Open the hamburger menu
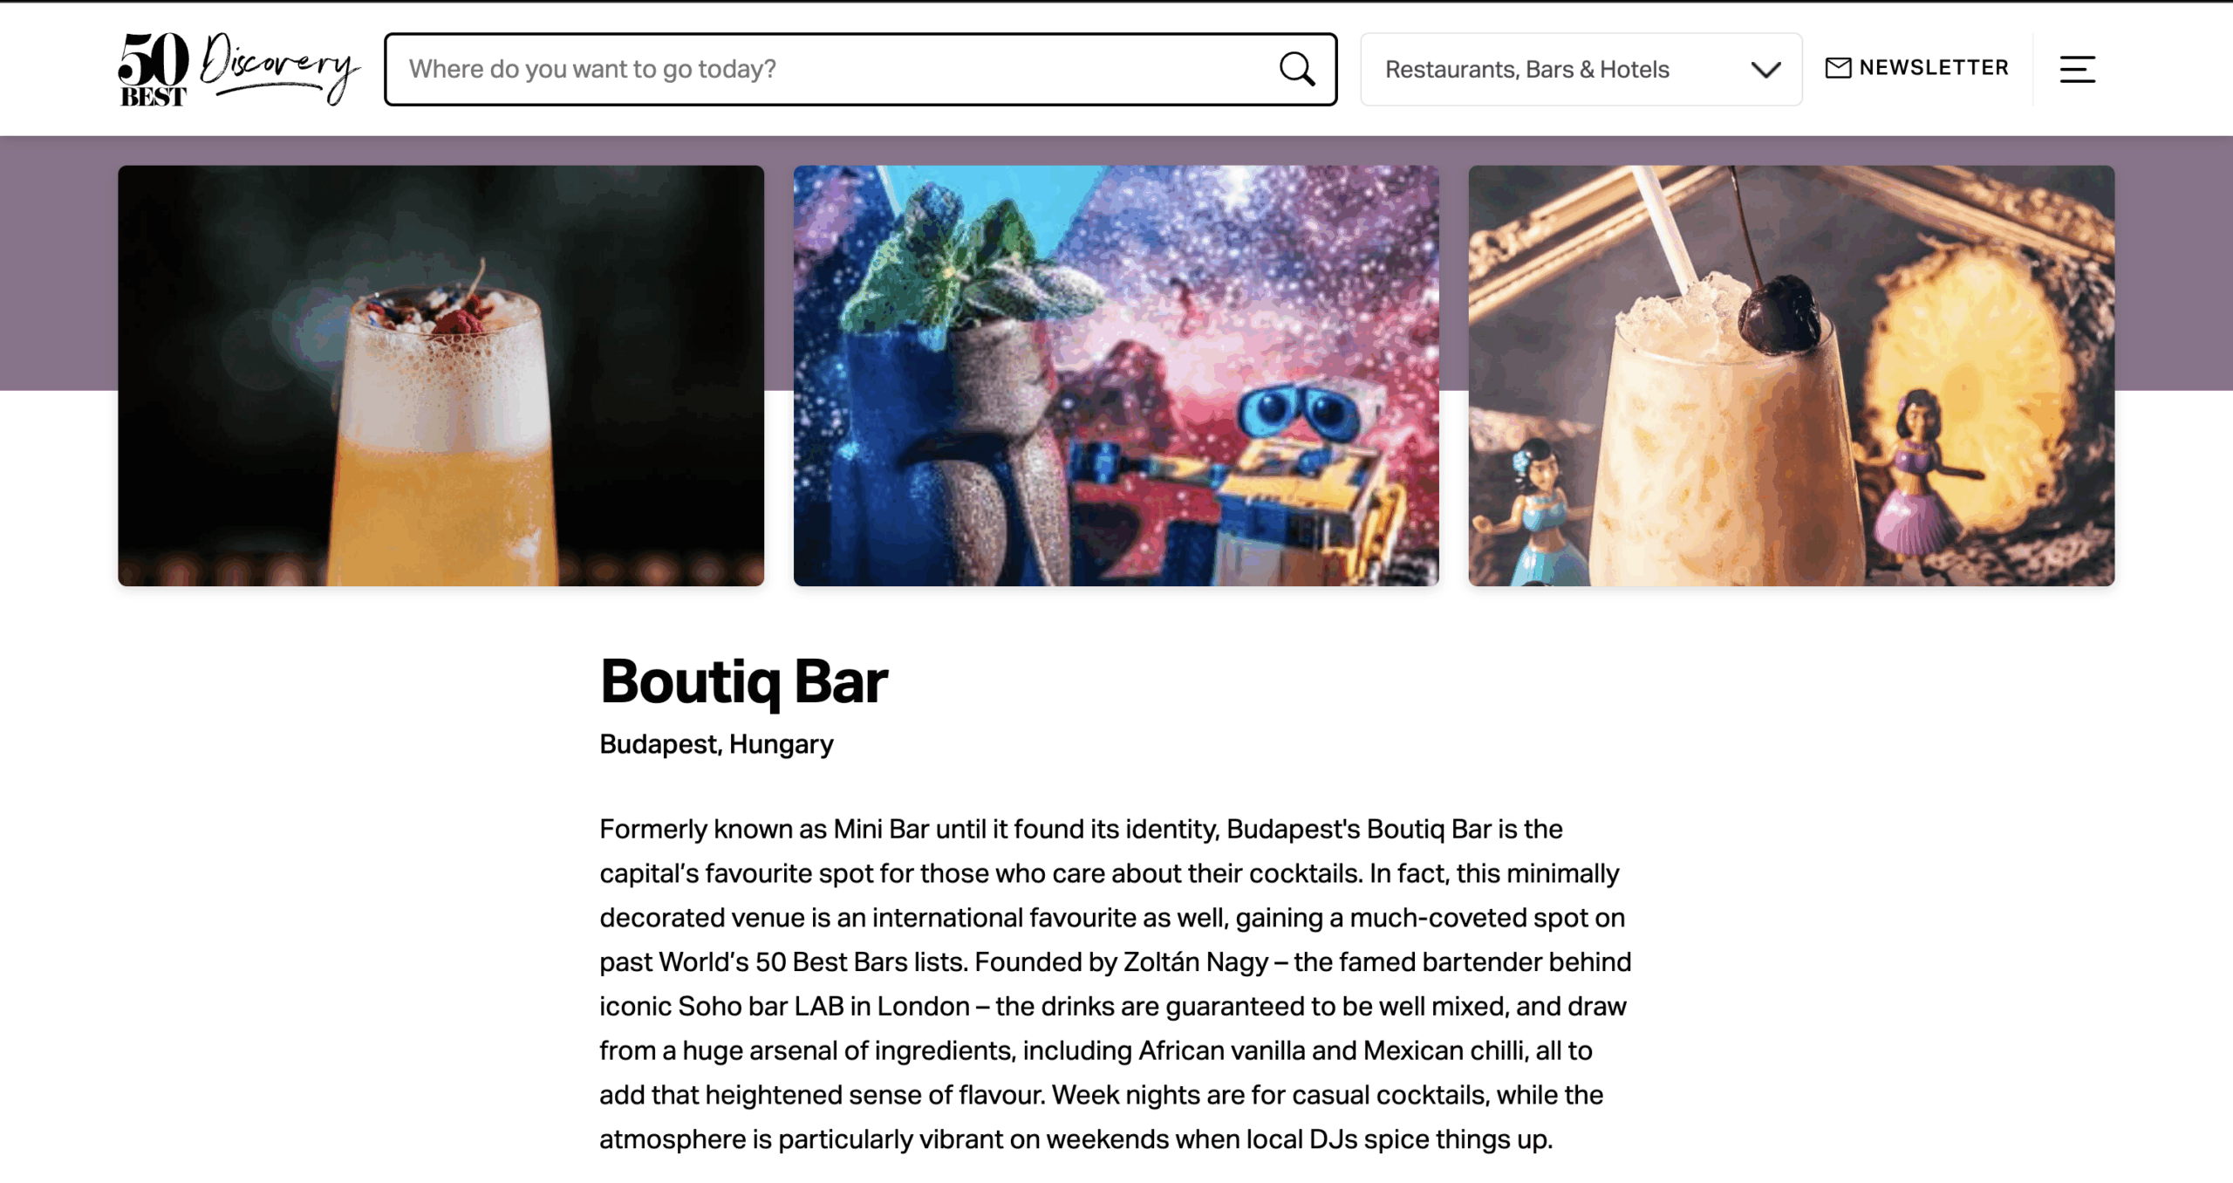 (2077, 69)
